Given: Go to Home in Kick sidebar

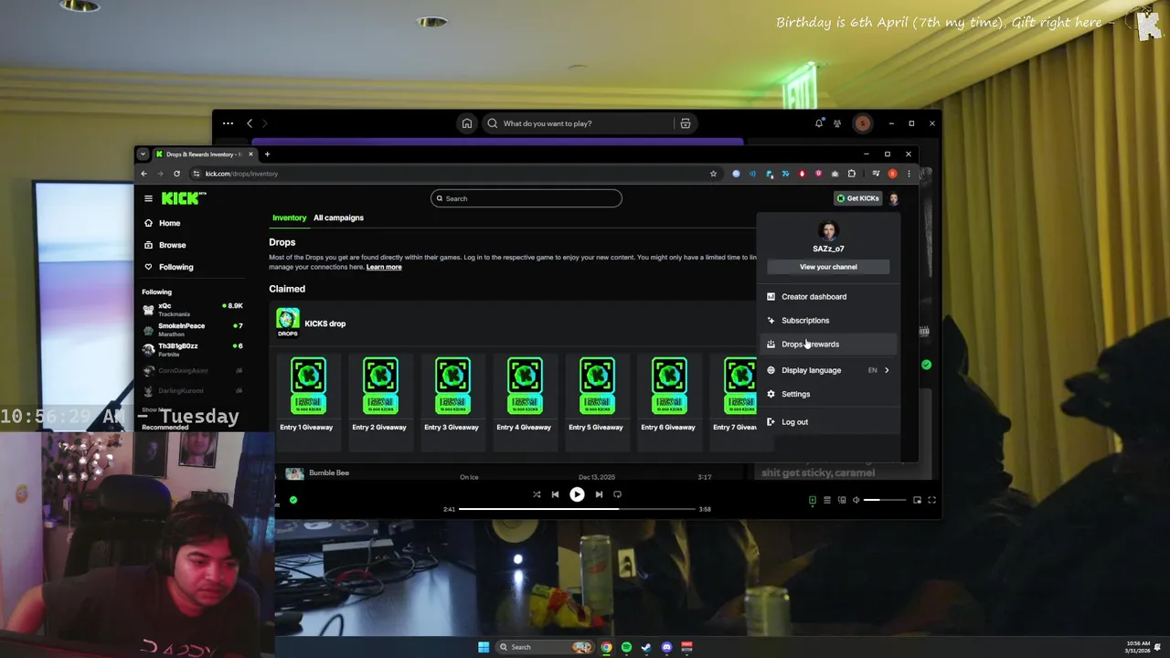Looking at the screenshot, I should 169,223.
